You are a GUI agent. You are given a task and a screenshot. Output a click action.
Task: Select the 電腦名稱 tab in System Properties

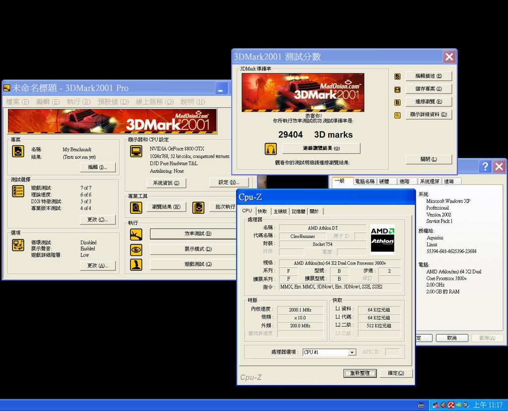[365, 181]
